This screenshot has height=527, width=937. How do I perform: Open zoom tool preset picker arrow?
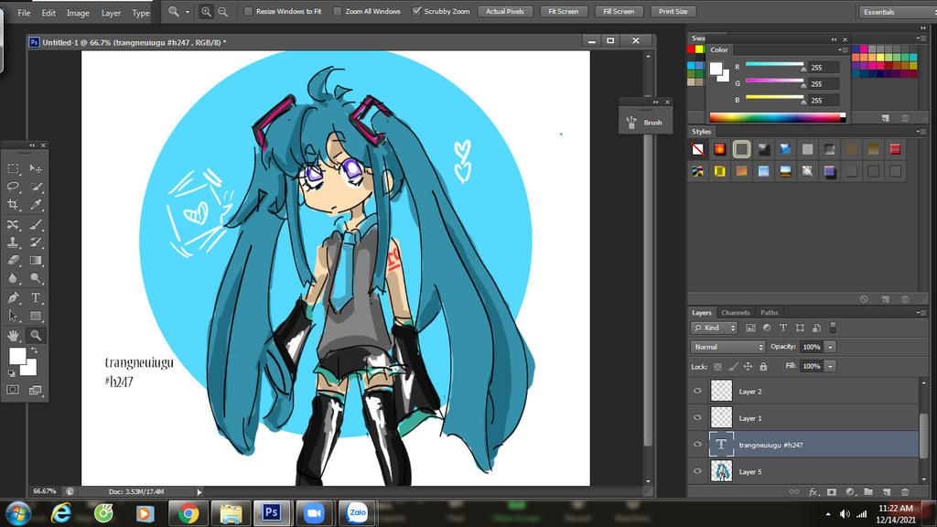click(x=187, y=11)
